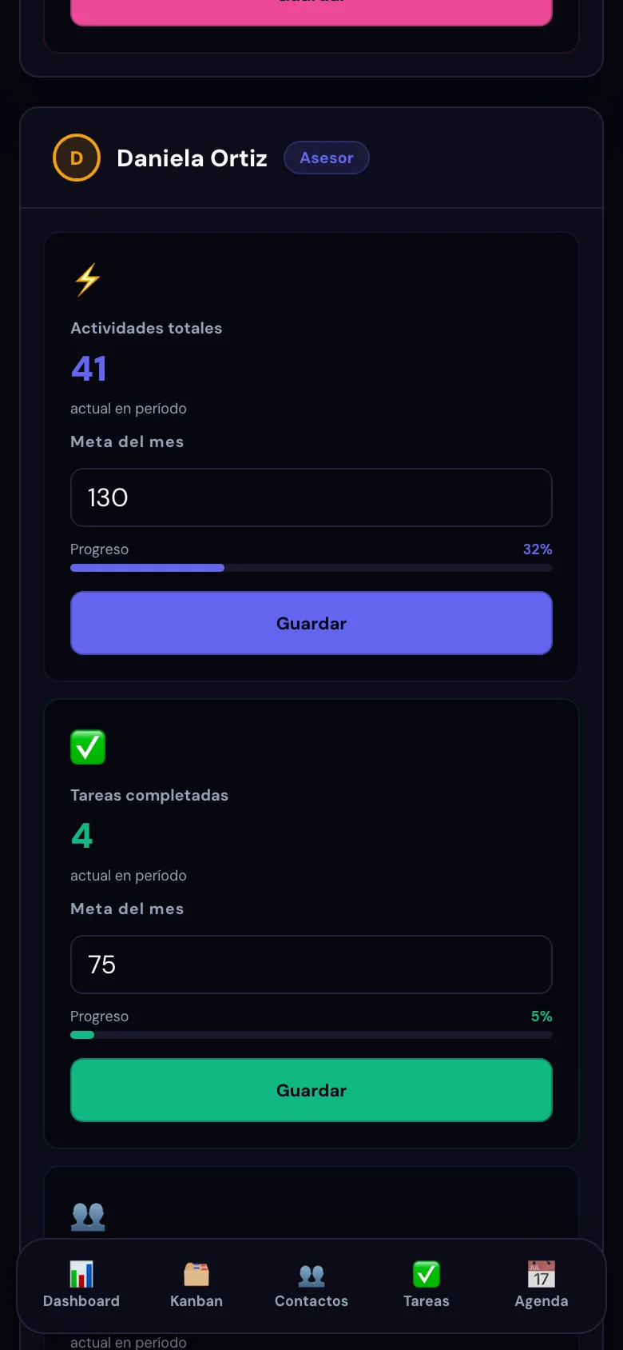Open the Tareas green checkmark icon
The width and height of the screenshot is (623, 1350).
coord(427,1274)
